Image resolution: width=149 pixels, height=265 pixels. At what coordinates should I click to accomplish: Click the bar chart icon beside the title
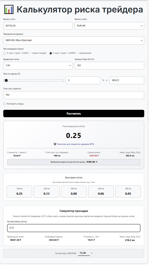point(9,9)
